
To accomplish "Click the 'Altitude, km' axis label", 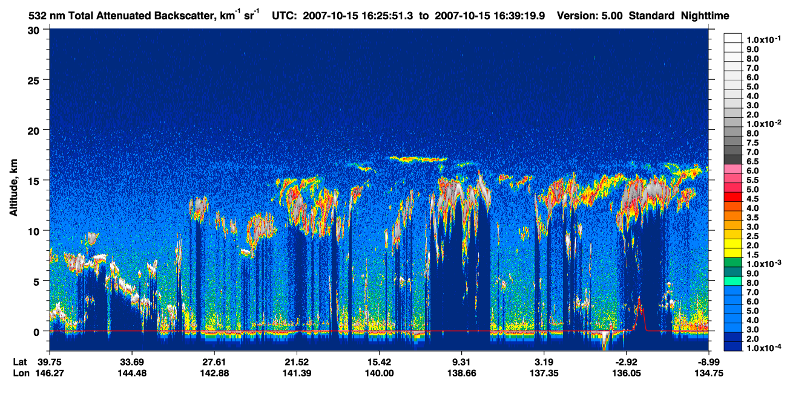I will click(13, 188).
